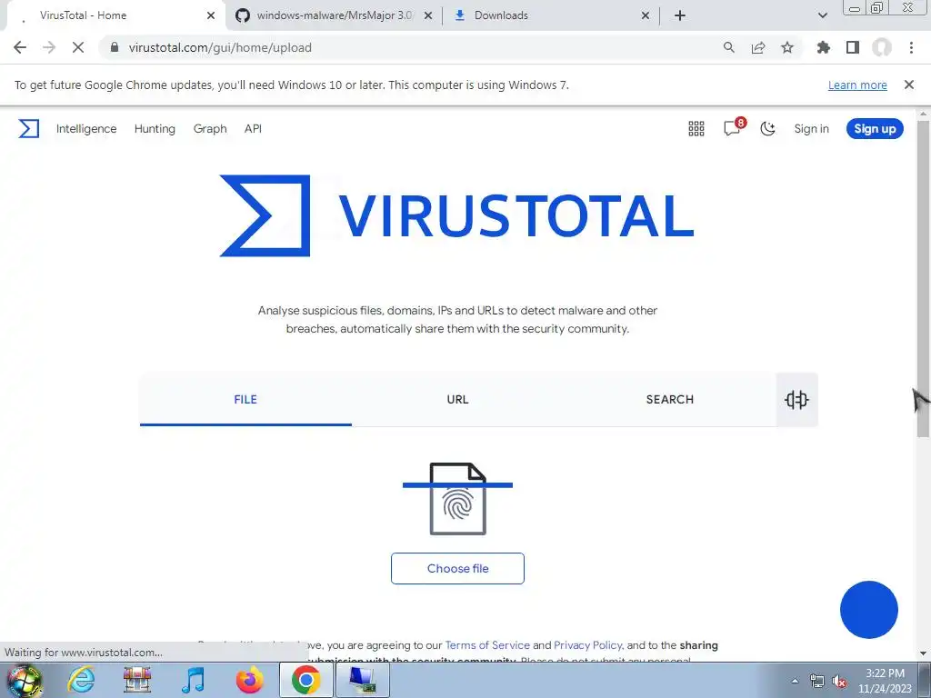The width and height of the screenshot is (931, 698).
Task: Click the zoom magnifier icon in address bar
Action: tap(728, 47)
